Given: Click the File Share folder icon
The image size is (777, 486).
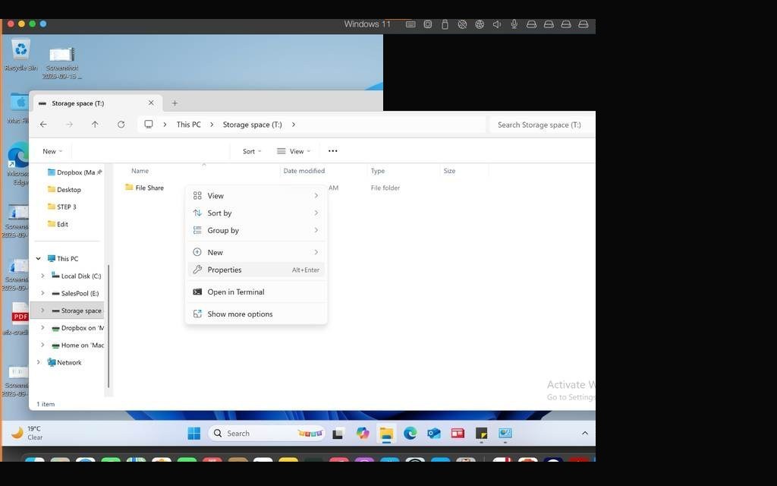Looking at the screenshot, I should [x=129, y=187].
